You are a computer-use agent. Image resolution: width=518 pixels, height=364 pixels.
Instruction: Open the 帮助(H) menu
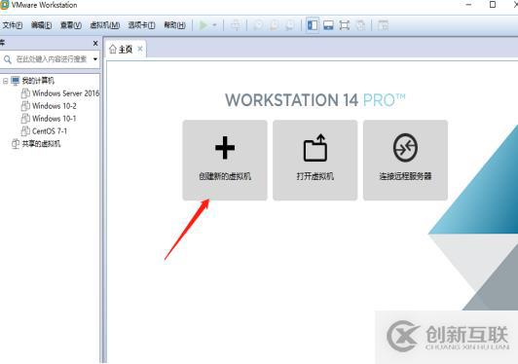point(174,25)
